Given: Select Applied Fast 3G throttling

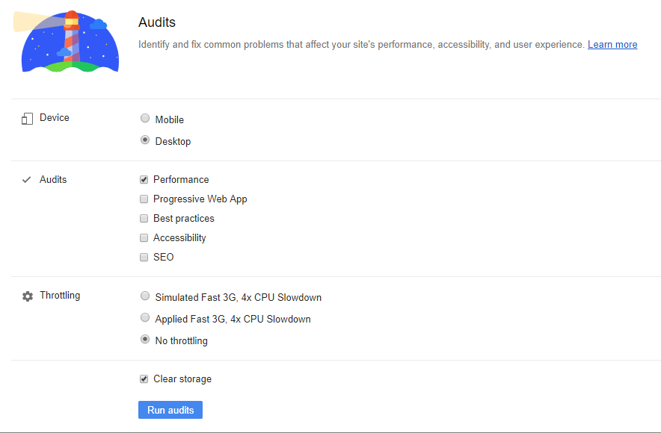Looking at the screenshot, I should (144, 317).
